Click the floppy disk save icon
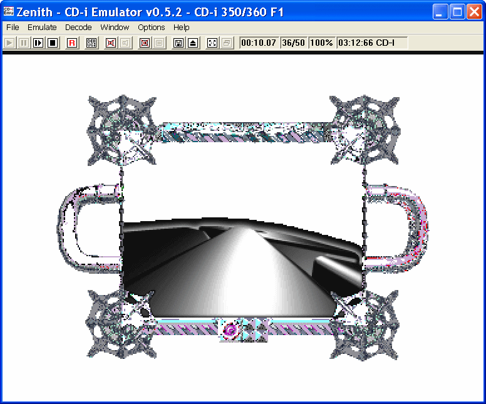 178,43
